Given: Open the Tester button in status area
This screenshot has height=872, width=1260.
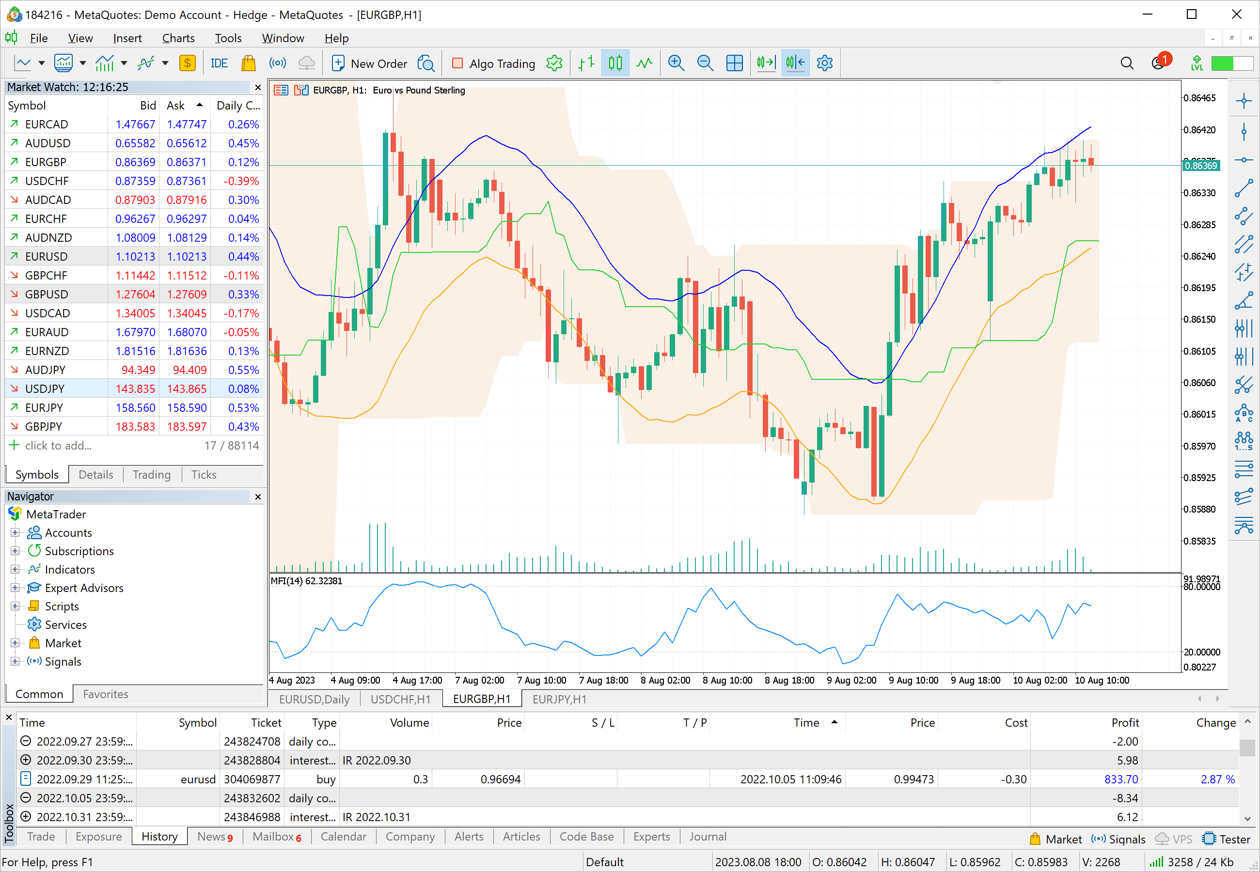Looking at the screenshot, I should [1227, 839].
